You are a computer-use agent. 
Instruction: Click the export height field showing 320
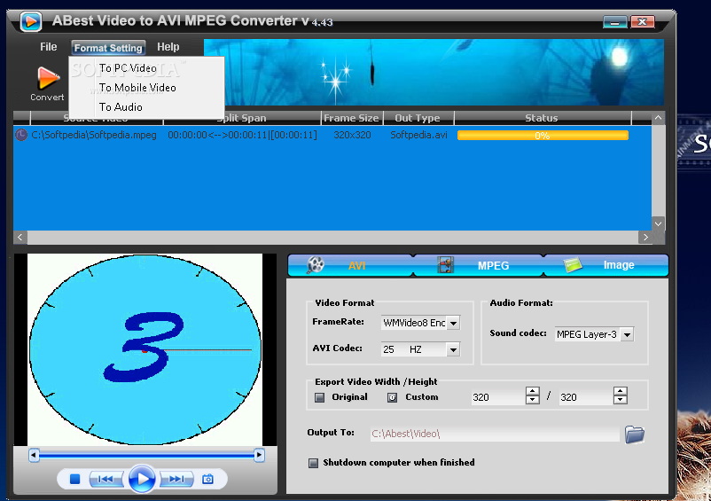coord(586,397)
